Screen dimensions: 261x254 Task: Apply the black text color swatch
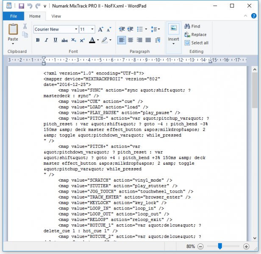click(92, 40)
